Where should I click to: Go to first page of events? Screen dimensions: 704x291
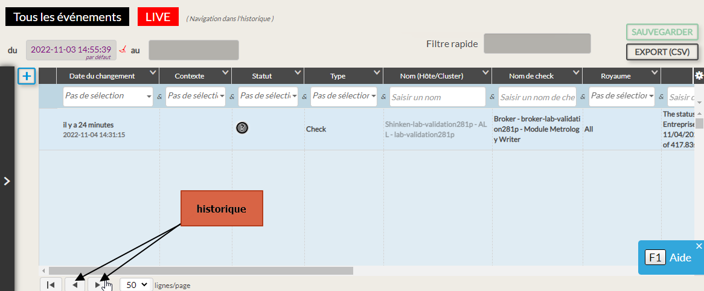(x=51, y=285)
